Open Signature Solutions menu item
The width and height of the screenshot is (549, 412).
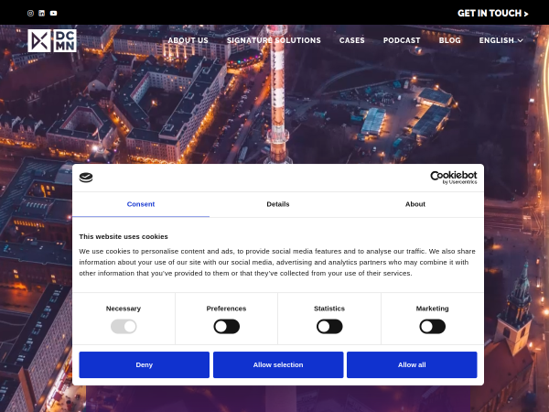click(274, 40)
